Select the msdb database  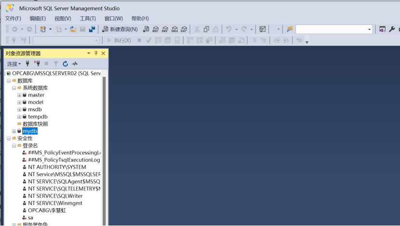pos(35,110)
